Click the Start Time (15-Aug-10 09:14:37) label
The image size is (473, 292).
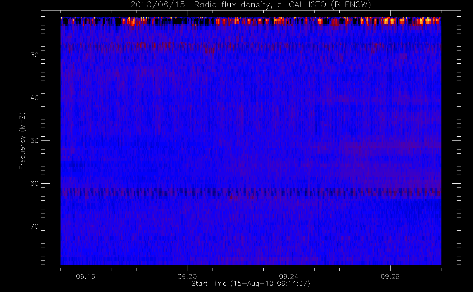(x=251, y=284)
